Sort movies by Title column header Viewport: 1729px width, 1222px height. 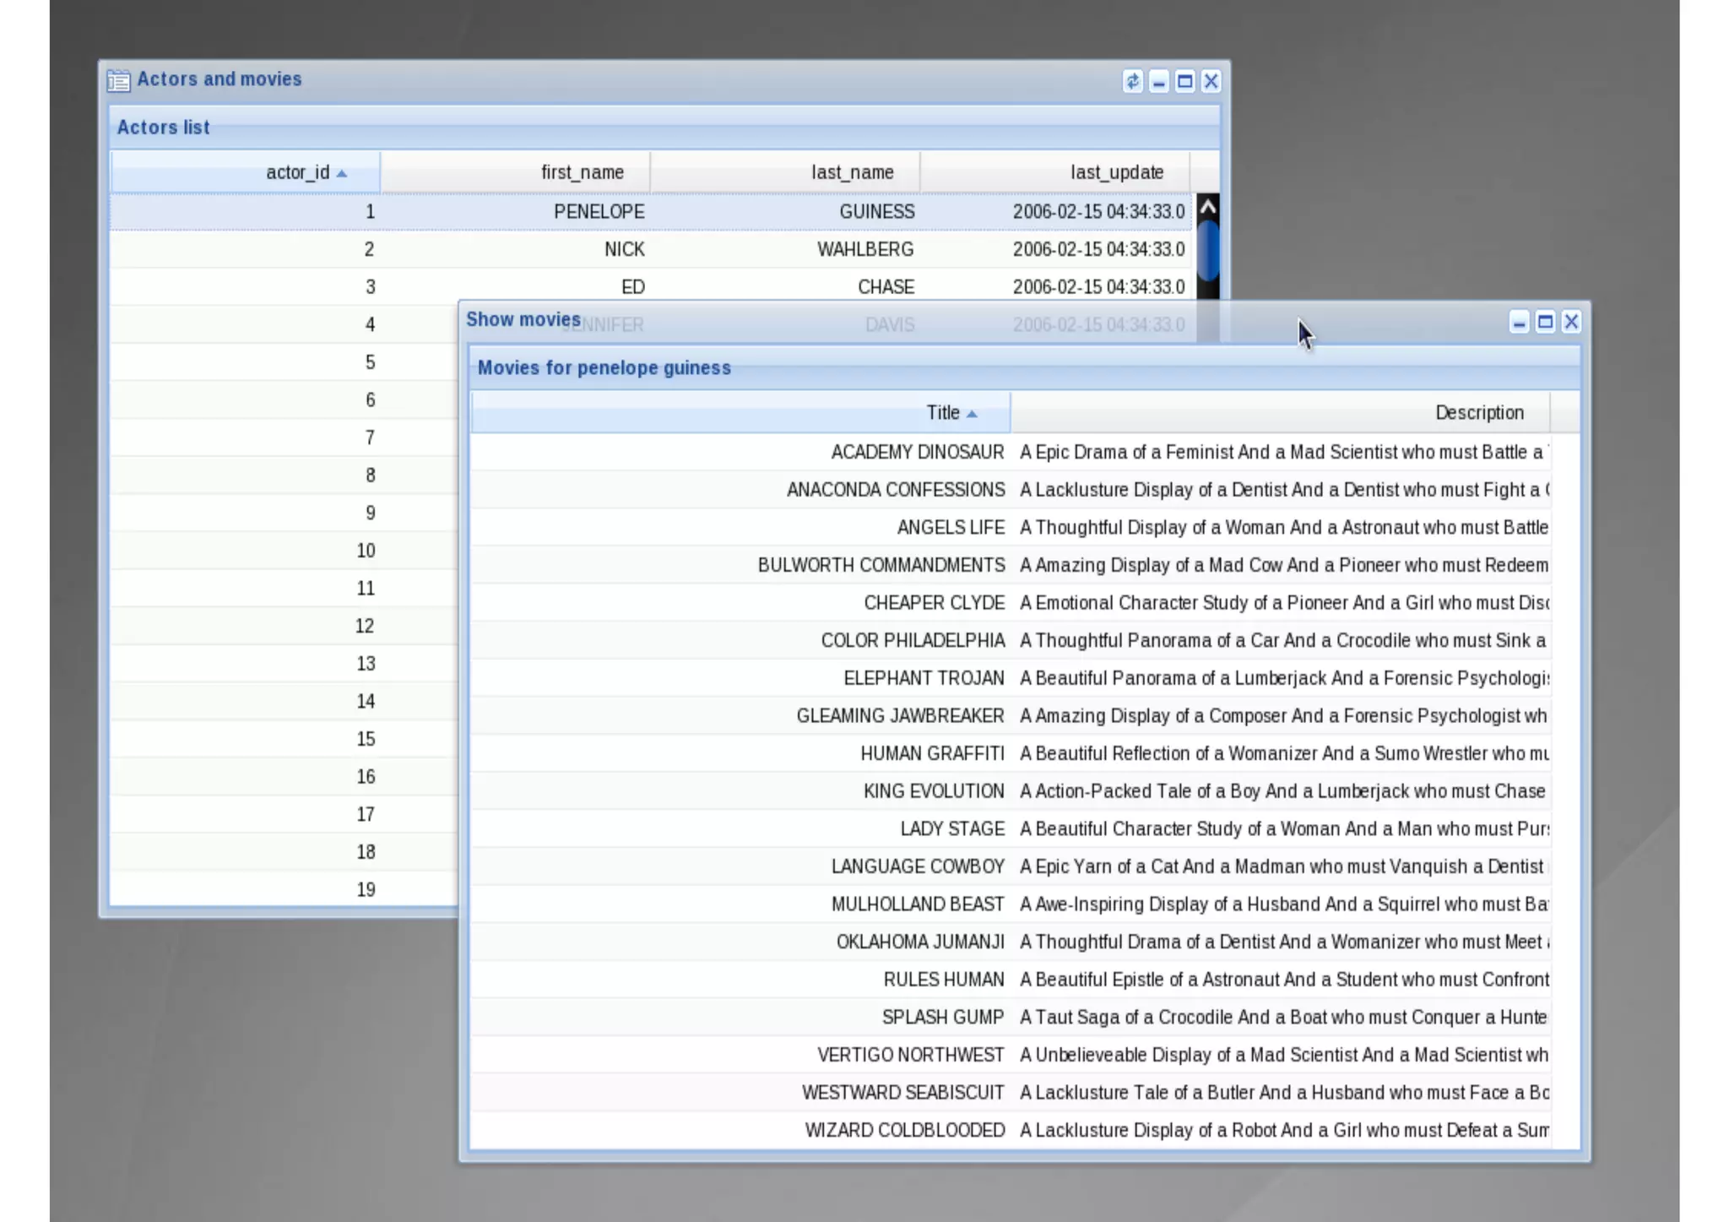[x=942, y=413]
